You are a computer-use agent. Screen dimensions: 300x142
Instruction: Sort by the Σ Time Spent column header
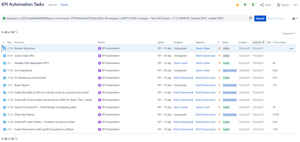[x=279, y=42]
